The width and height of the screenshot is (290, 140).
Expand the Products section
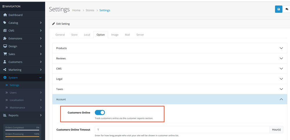coord(170,48)
